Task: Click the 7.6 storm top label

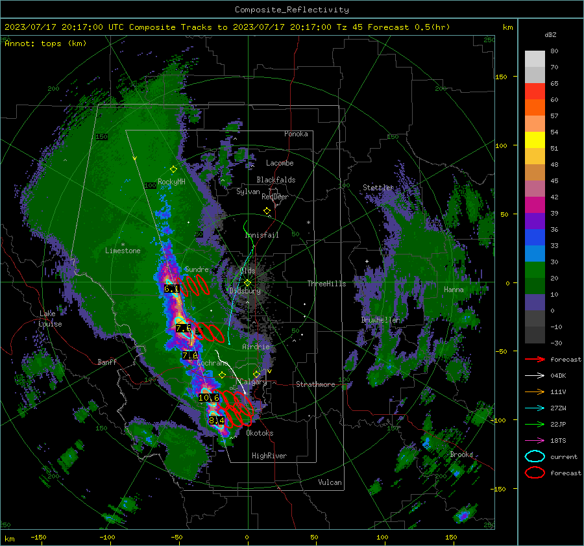Action: 184,329
